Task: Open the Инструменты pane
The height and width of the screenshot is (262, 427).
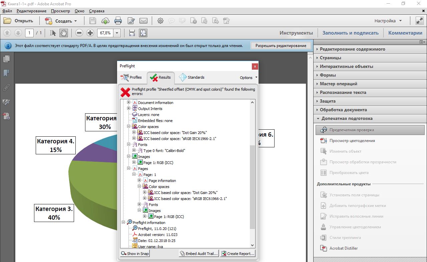Action: click(296, 33)
